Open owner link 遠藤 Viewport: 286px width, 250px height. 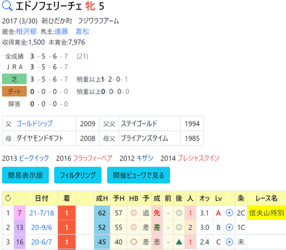[x=61, y=32]
